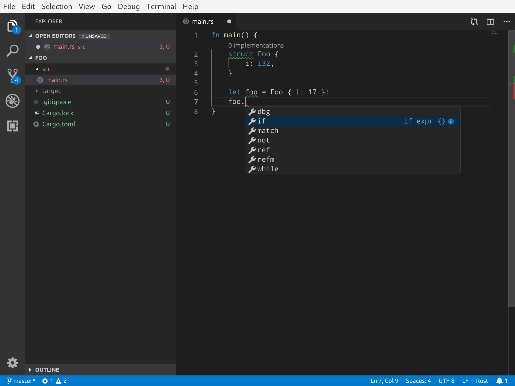Expand the target folder
Viewport: 515px width, 386px height.
[x=37, y=91]
